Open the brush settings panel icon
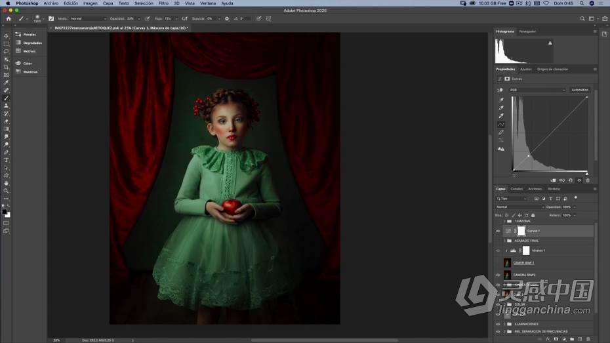This screenshot has height=343, width=610. 51,18
